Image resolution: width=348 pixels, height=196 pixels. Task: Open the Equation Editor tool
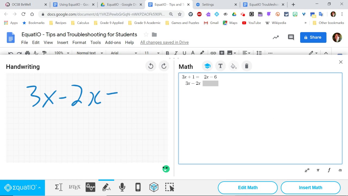(59, 187)
